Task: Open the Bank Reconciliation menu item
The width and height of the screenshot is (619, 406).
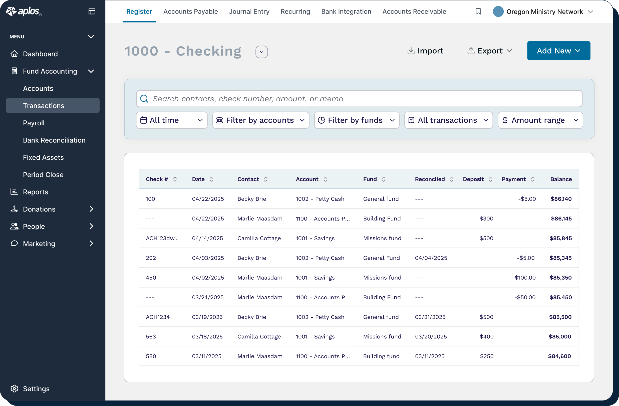Action: coord(54,140)
